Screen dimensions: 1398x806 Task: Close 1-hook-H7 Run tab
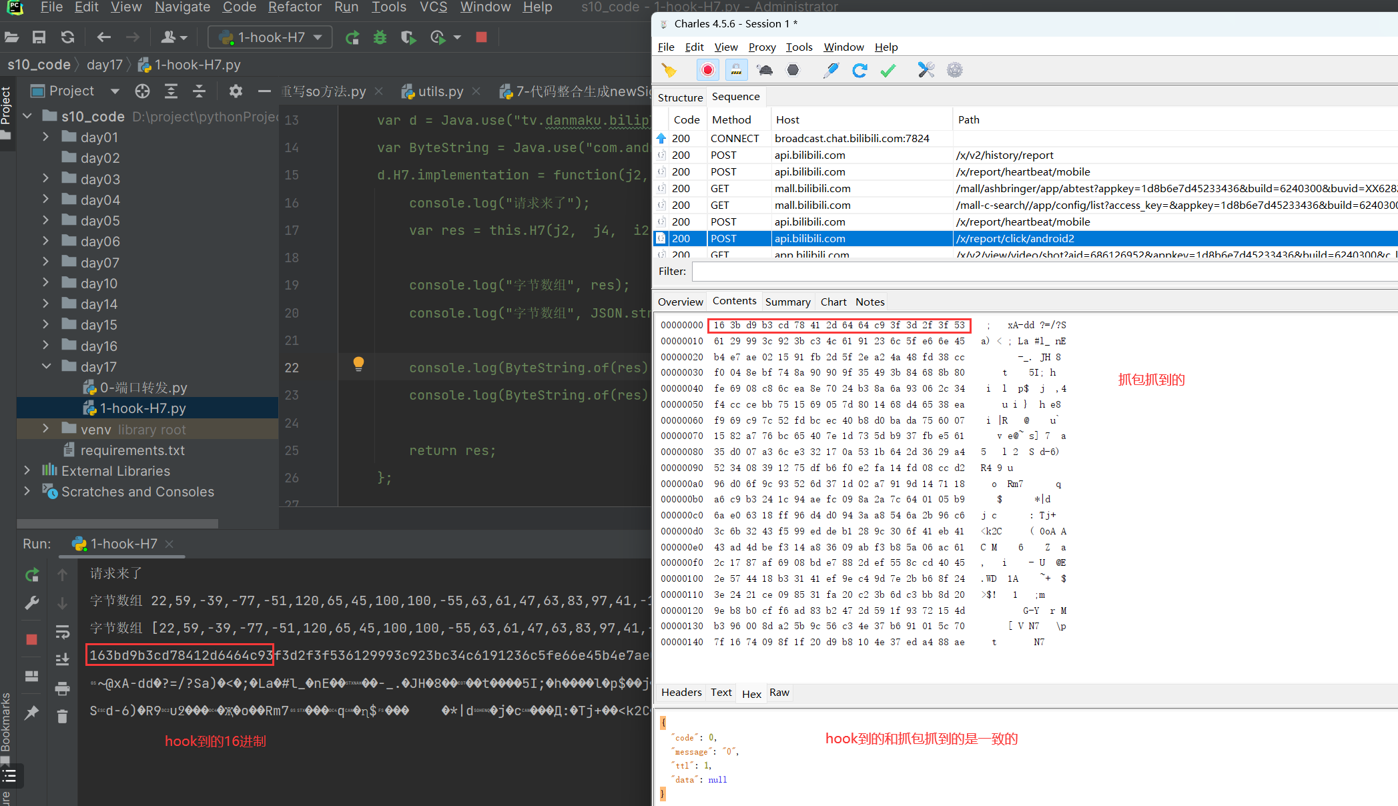(x=169, y=544)
